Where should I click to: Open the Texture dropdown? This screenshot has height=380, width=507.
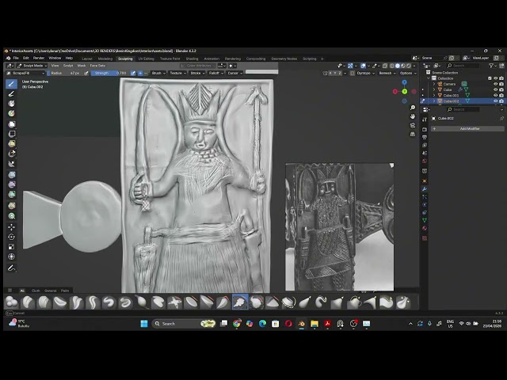(177, 73)
